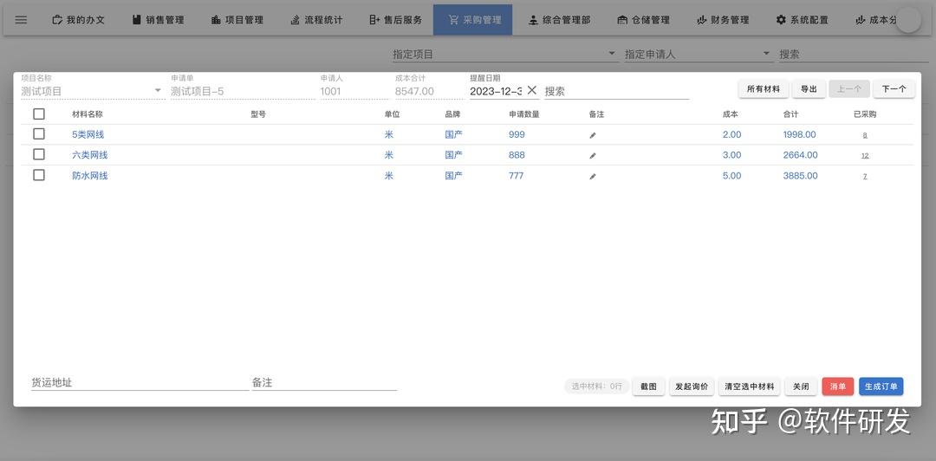Expand 指定申请人 dropdown
The width and height of the screenshot is (936, 461).
coord(699,55)
